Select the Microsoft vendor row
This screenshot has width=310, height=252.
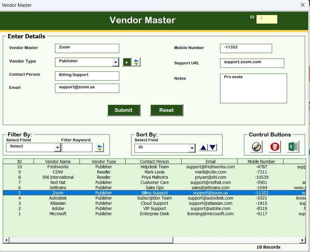(58, 214)
